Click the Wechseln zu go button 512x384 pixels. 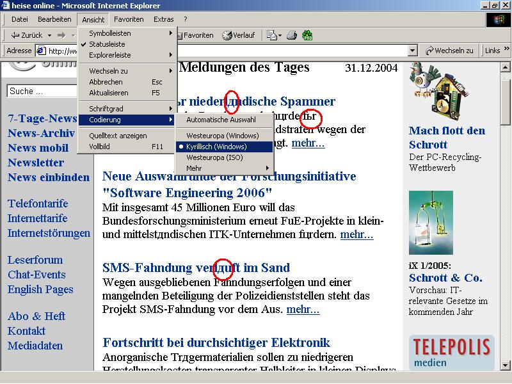(x=449, y=51)
